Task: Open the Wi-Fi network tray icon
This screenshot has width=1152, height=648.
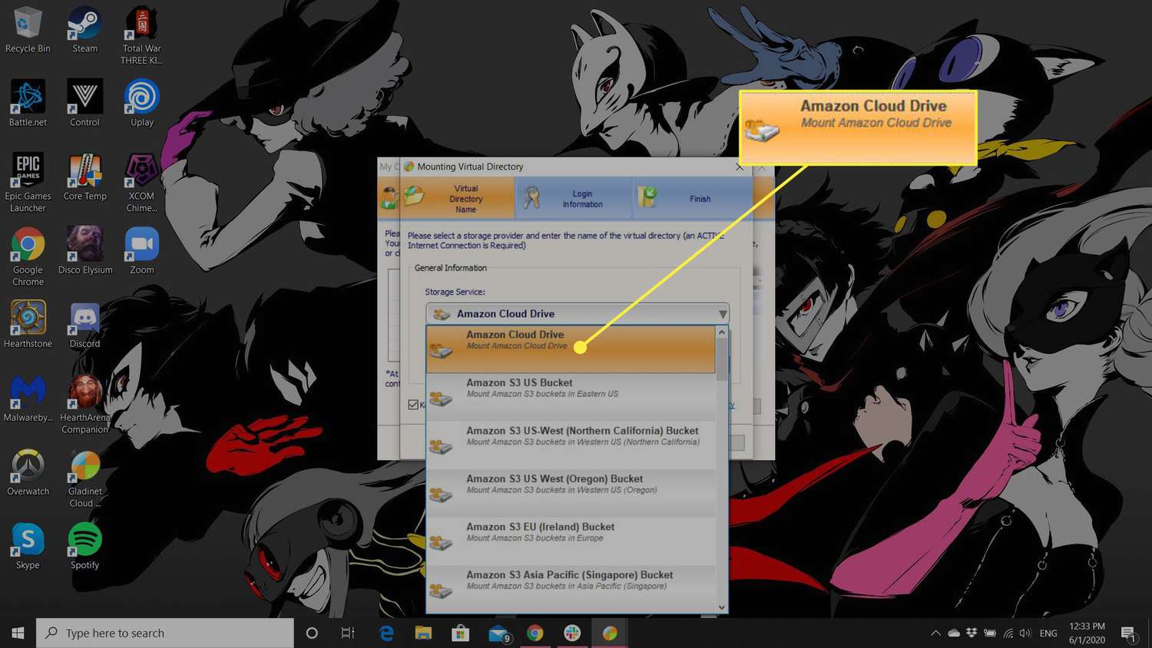Action: [x=1008, y=633]
